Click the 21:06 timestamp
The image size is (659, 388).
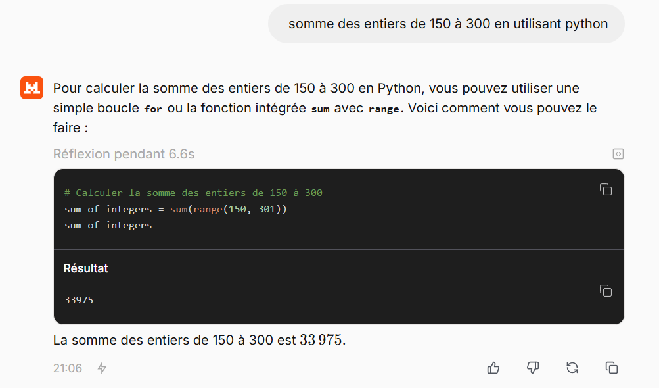67,368
